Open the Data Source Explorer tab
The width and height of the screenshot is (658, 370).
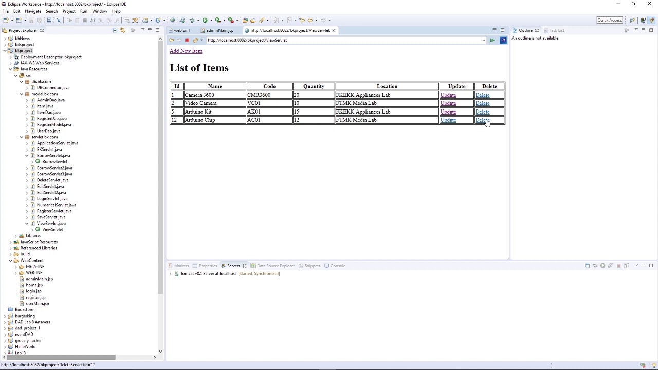pos(272,266)
